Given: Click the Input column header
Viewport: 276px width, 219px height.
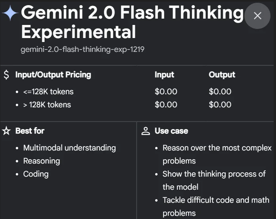Looking at the screenshot, I should (164, 75).
